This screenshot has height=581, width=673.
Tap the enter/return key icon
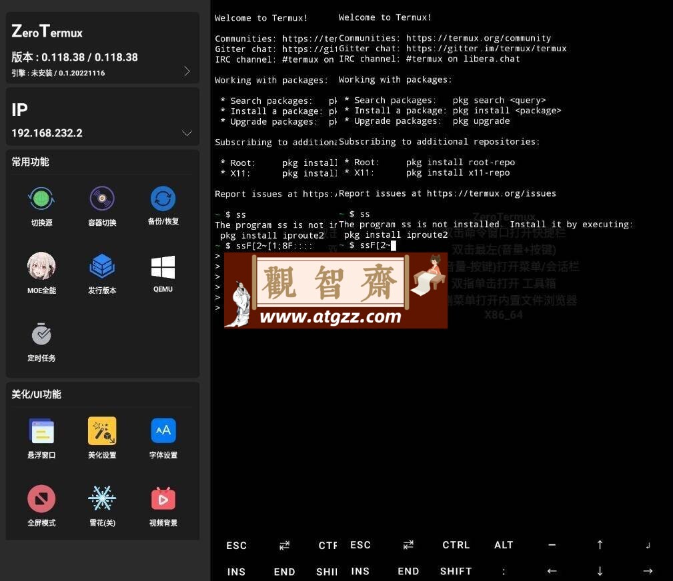(648, 546)
